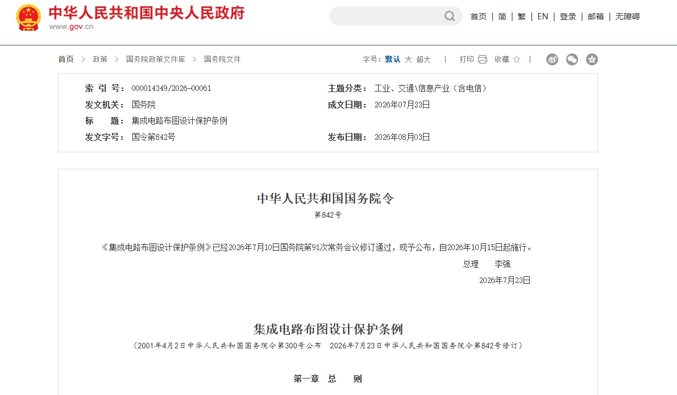
Task: Click breadcrumb 国务院政策文件库
Action: pos(155,59)
